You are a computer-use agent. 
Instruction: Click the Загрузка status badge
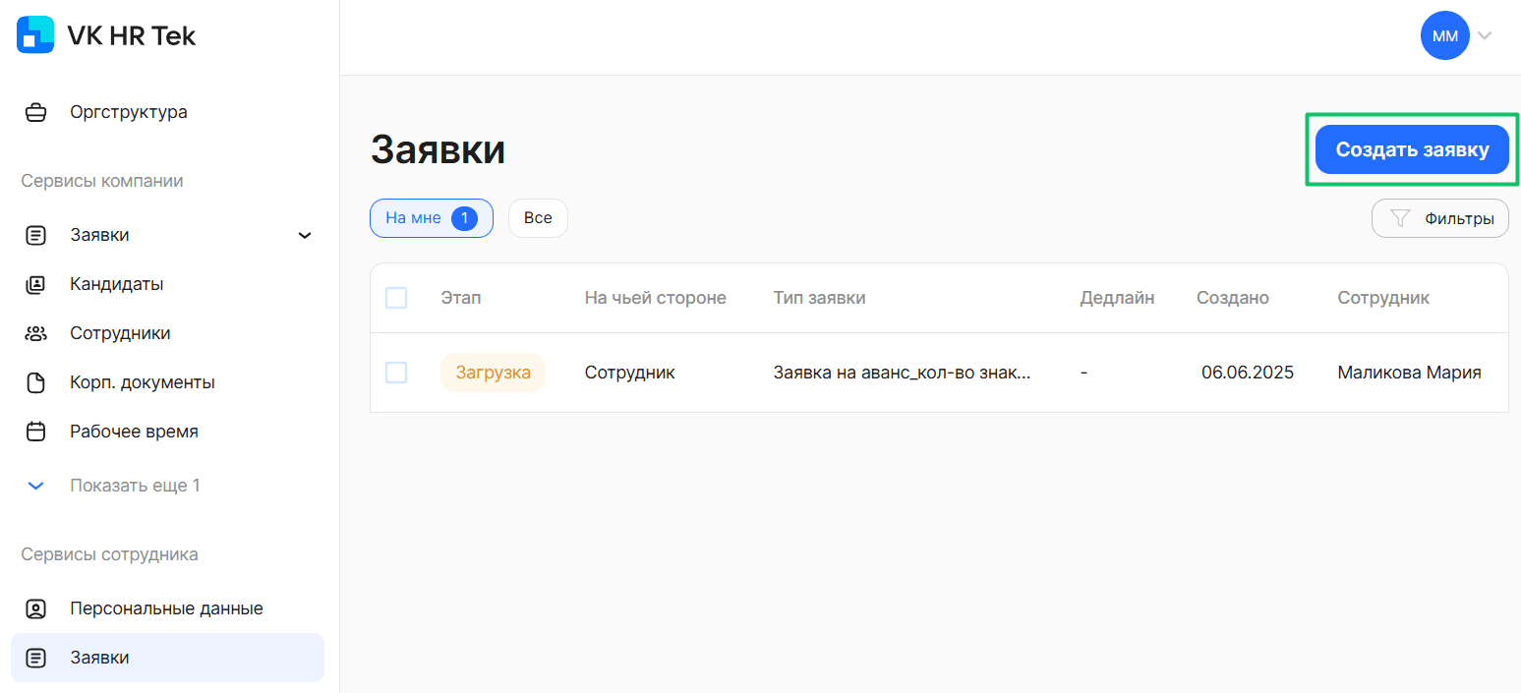(x=493, y=373)
